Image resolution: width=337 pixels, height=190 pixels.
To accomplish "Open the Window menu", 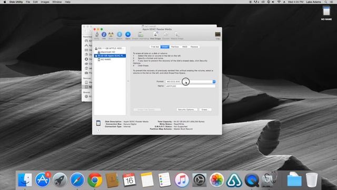I will click(x=57, y=2).
